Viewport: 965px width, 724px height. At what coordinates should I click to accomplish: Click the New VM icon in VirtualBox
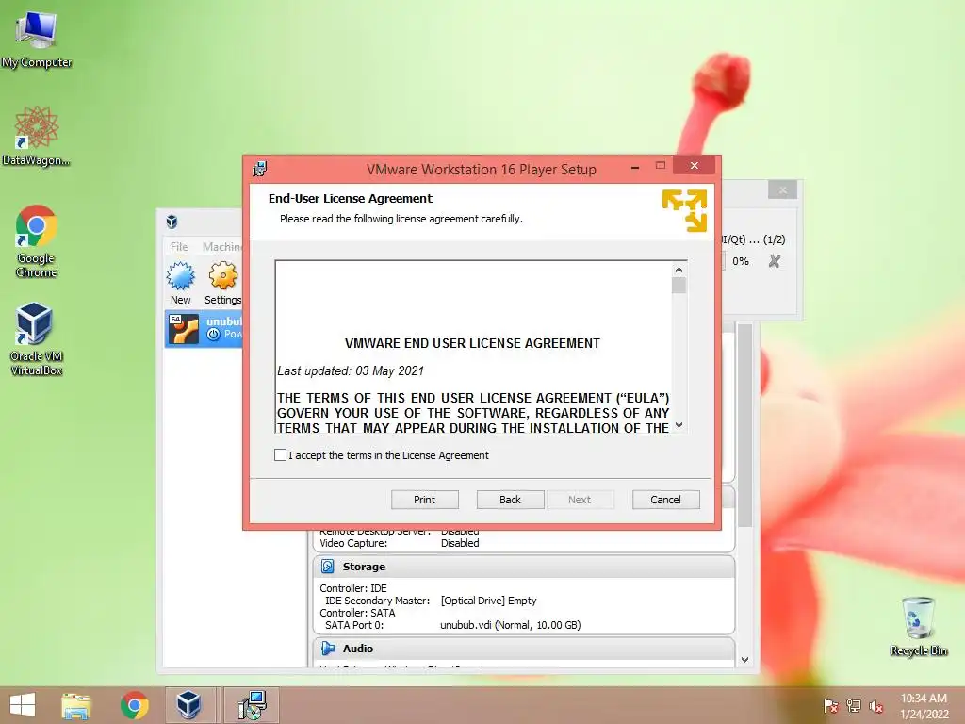(180, 283)
